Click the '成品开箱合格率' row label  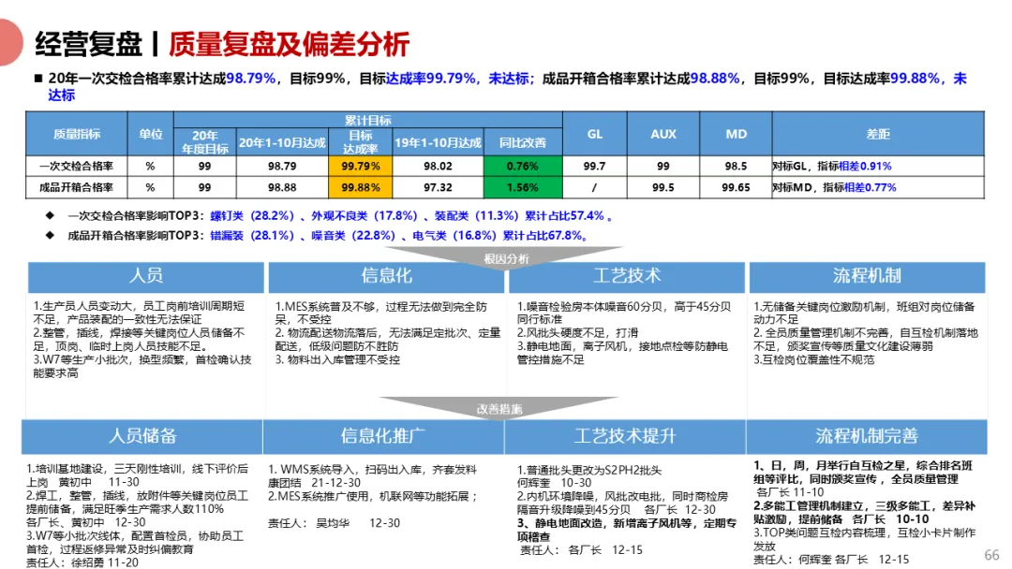[x=77, y=187]
